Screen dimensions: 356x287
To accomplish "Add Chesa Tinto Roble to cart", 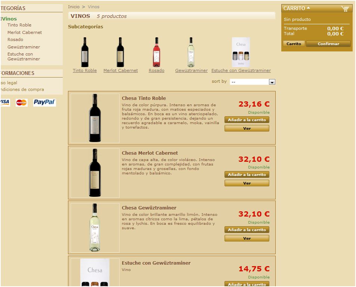I will click(247, 120).
